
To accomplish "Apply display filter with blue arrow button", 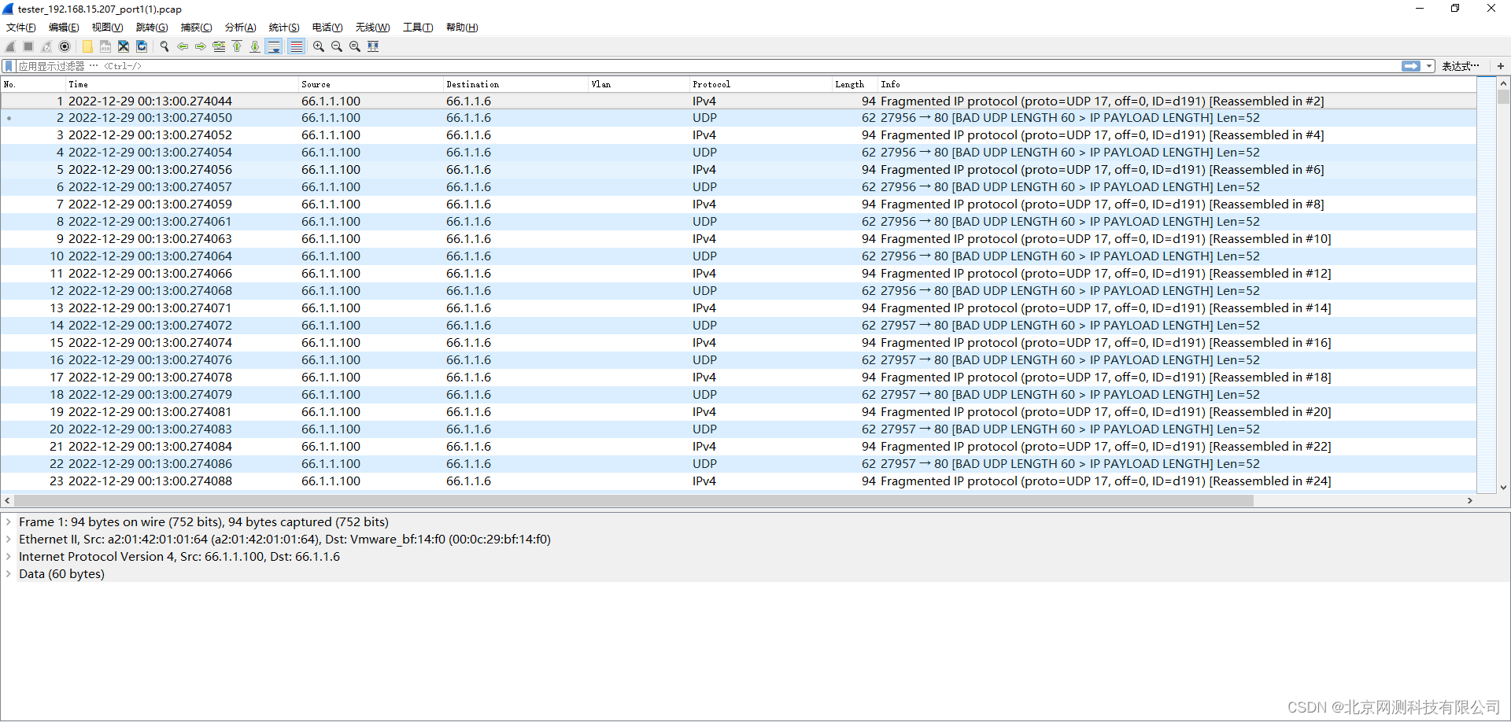I will pyautogui.click(x=1411, y=66).
